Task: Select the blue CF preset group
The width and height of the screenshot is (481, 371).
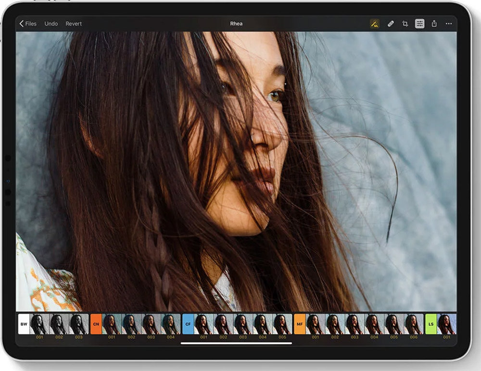Action: 188,324
